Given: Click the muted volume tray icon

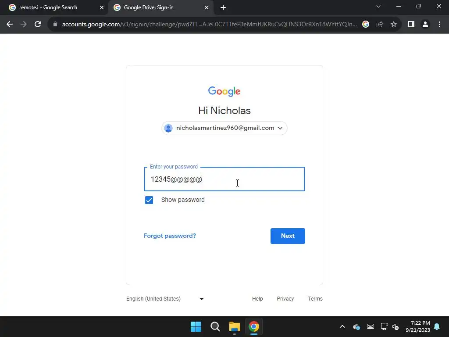Looking at the screenshot, I should (396, 326).
